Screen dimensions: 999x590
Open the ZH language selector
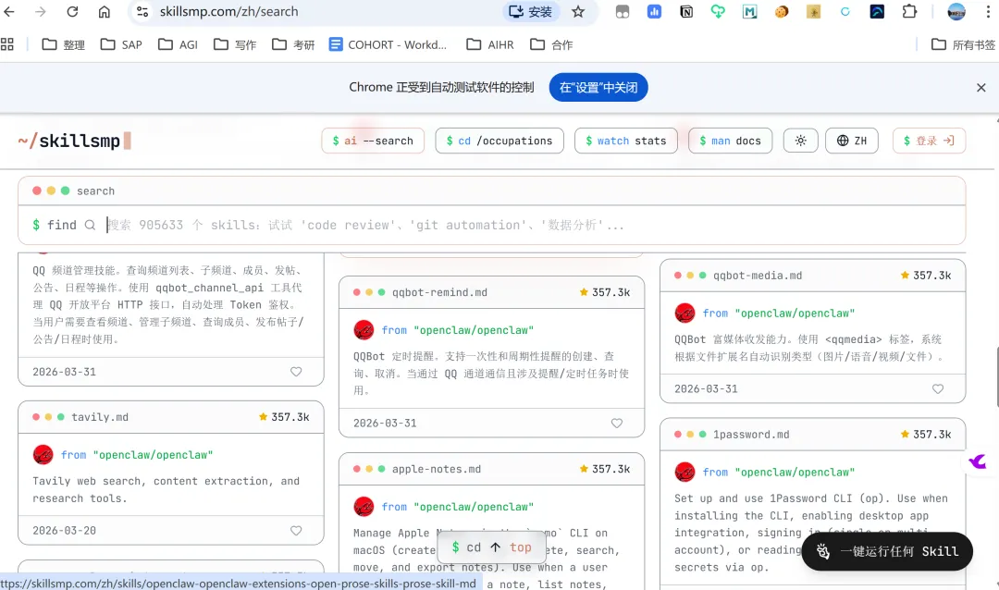852,141
